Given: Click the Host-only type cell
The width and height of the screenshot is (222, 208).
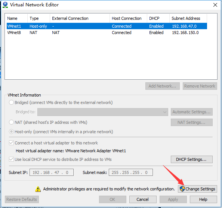Looking at the screenshot, I should [38, 26].
